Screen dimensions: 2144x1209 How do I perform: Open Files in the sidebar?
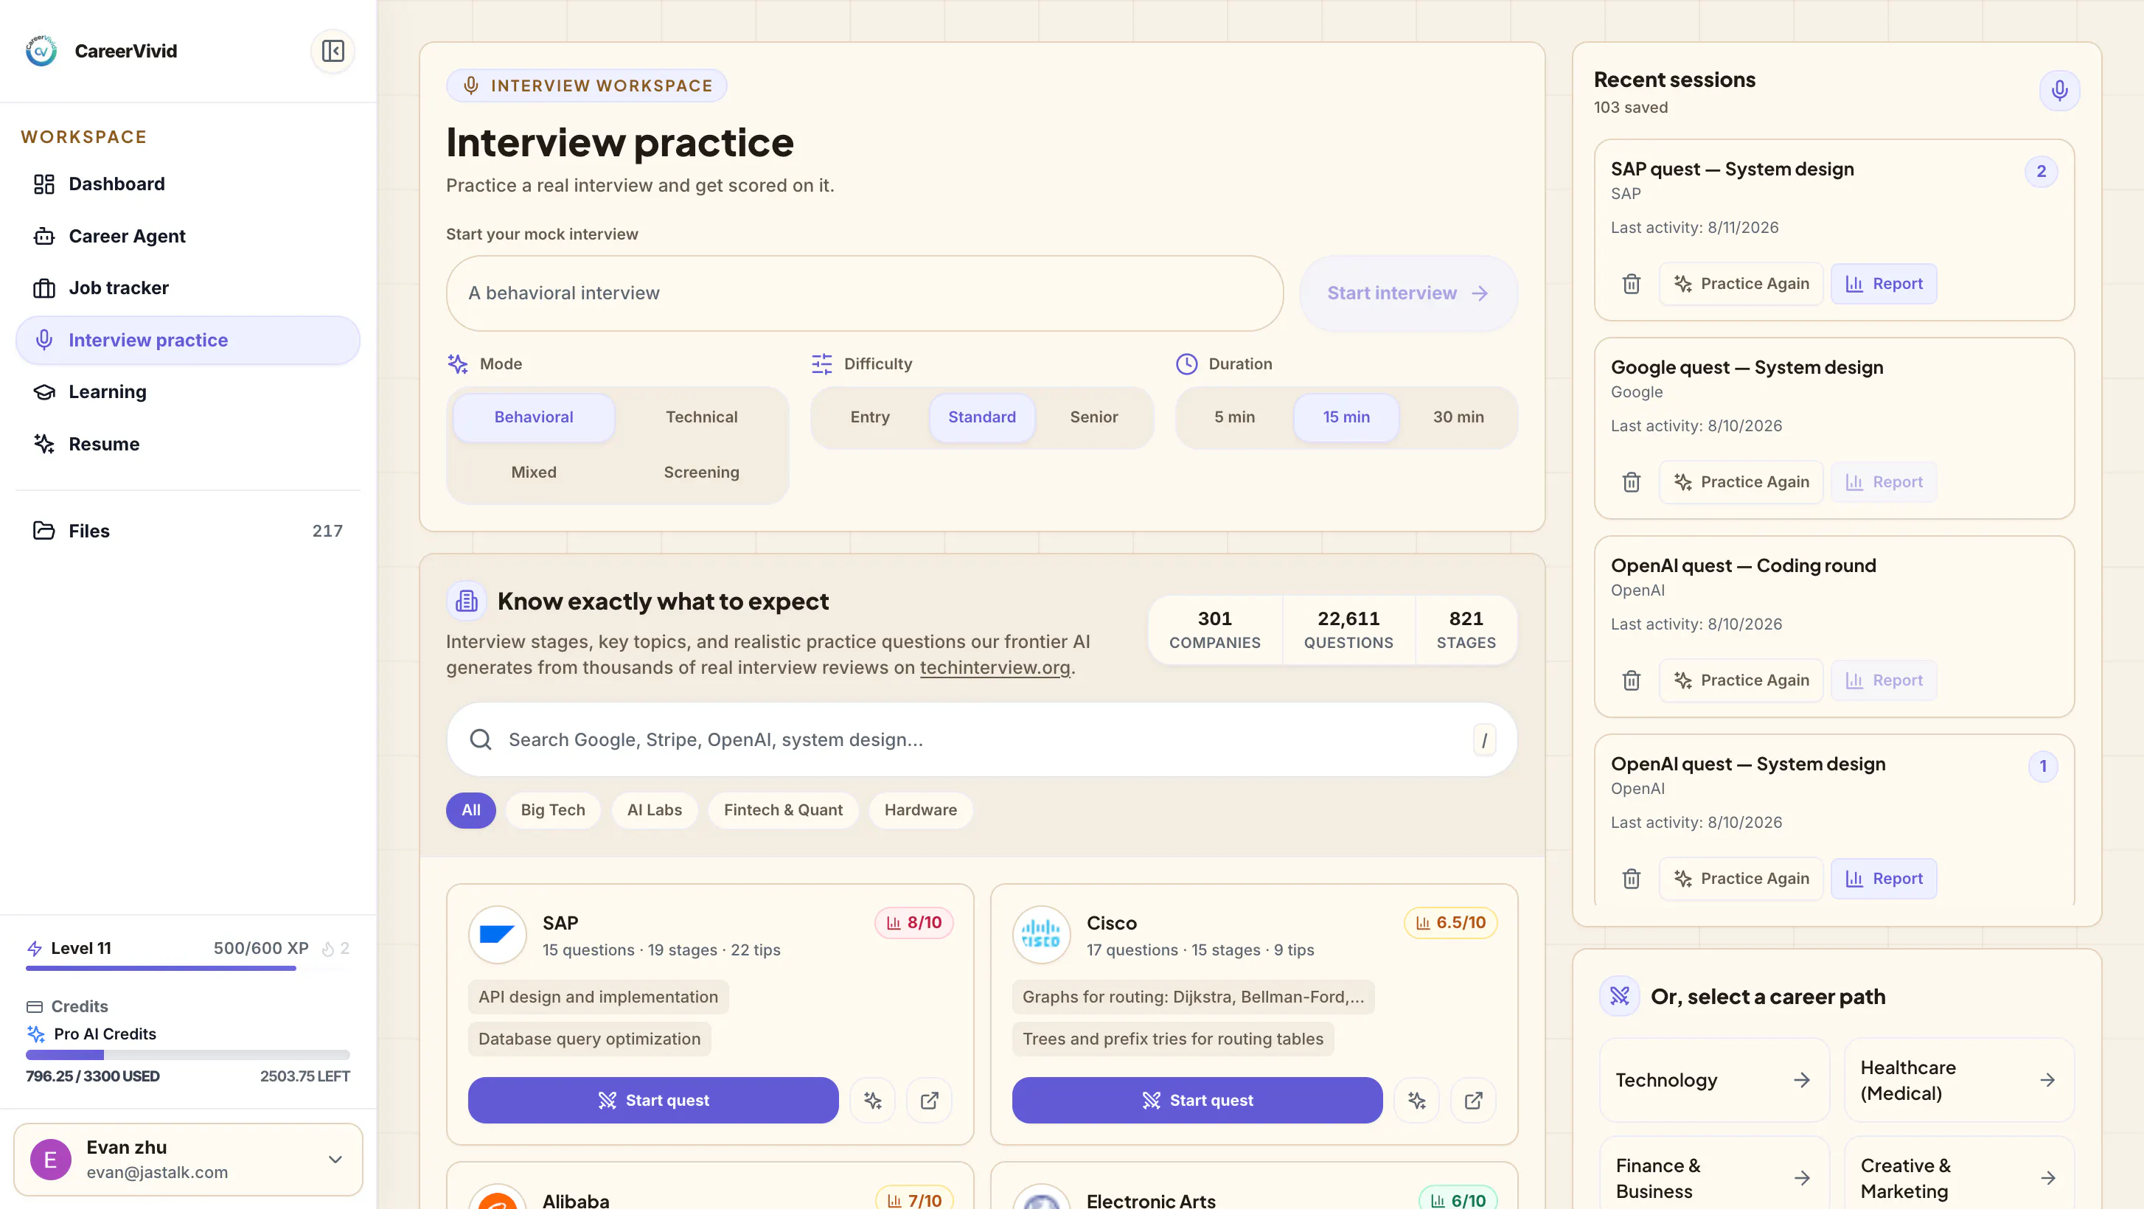pos(188,531)
